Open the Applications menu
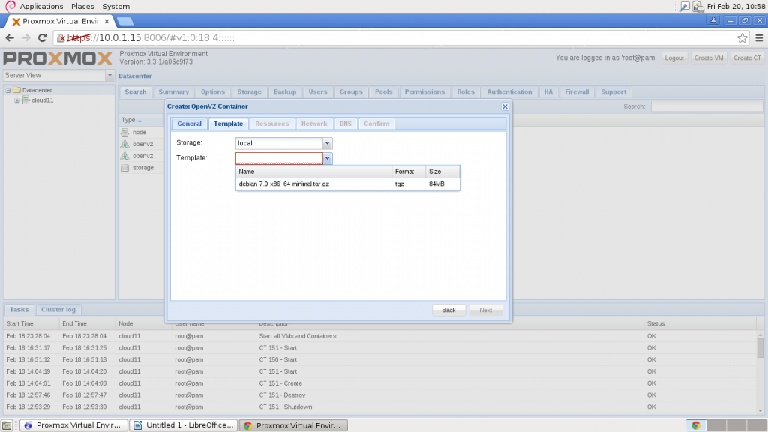This screenshot has width=768, height=432. click(x=41, y=6)
